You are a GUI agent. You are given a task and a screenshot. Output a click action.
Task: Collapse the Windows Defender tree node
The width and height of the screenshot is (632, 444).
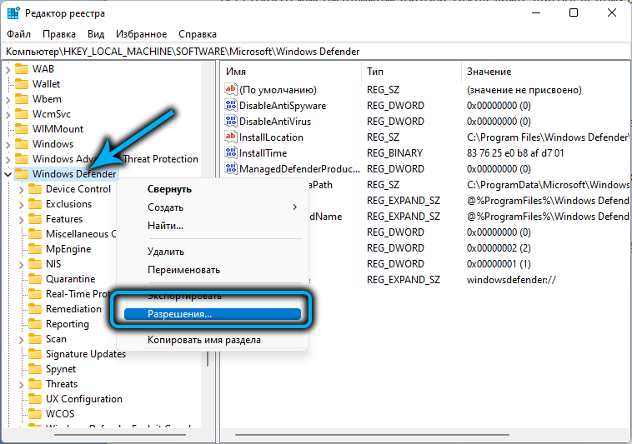pos(8,174)
